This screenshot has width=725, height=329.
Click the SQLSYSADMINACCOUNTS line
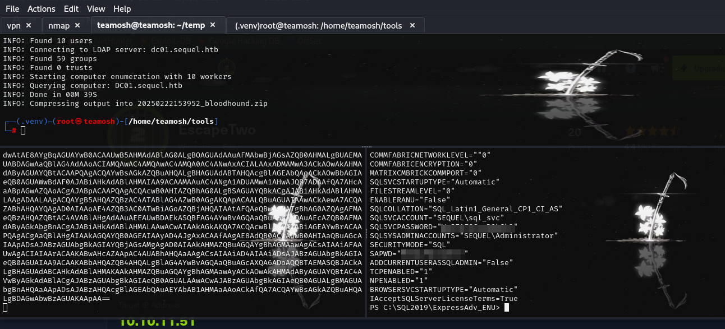pyautogui.click(x=464, y=235)
